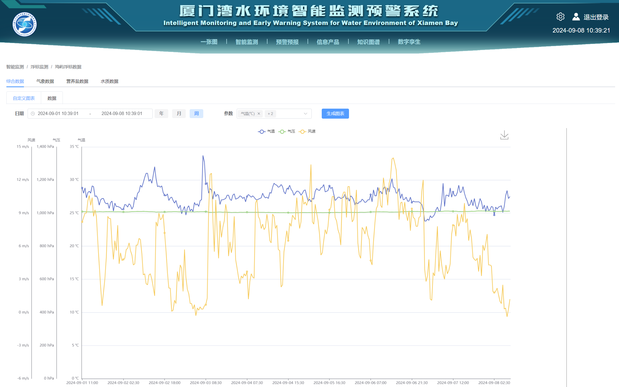
Task: Click the Xiamen Bay system logo
Action: click(24, 24)
